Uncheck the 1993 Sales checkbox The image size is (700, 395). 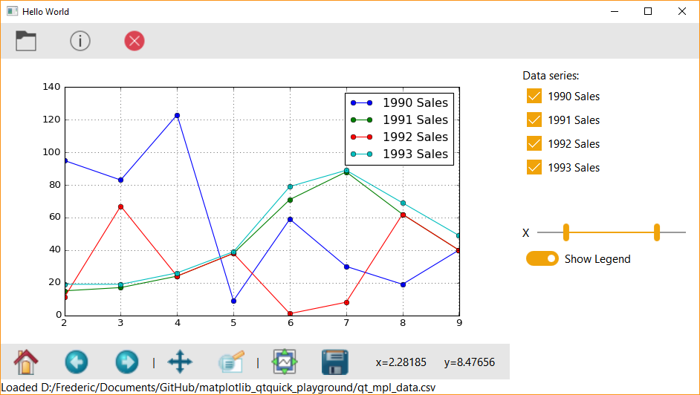[x=534, y=167]
